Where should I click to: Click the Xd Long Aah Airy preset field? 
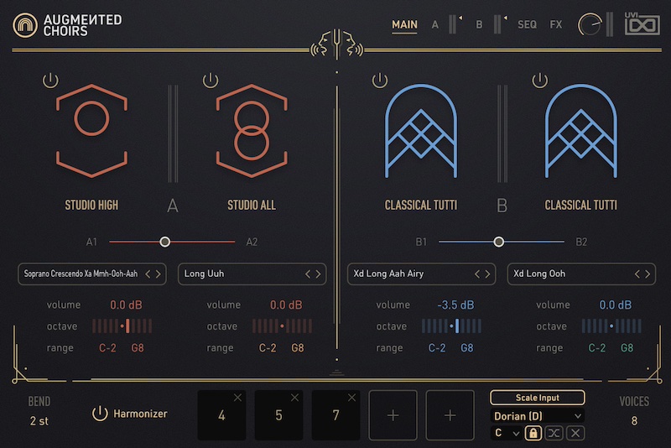click(x=422, y=273)
